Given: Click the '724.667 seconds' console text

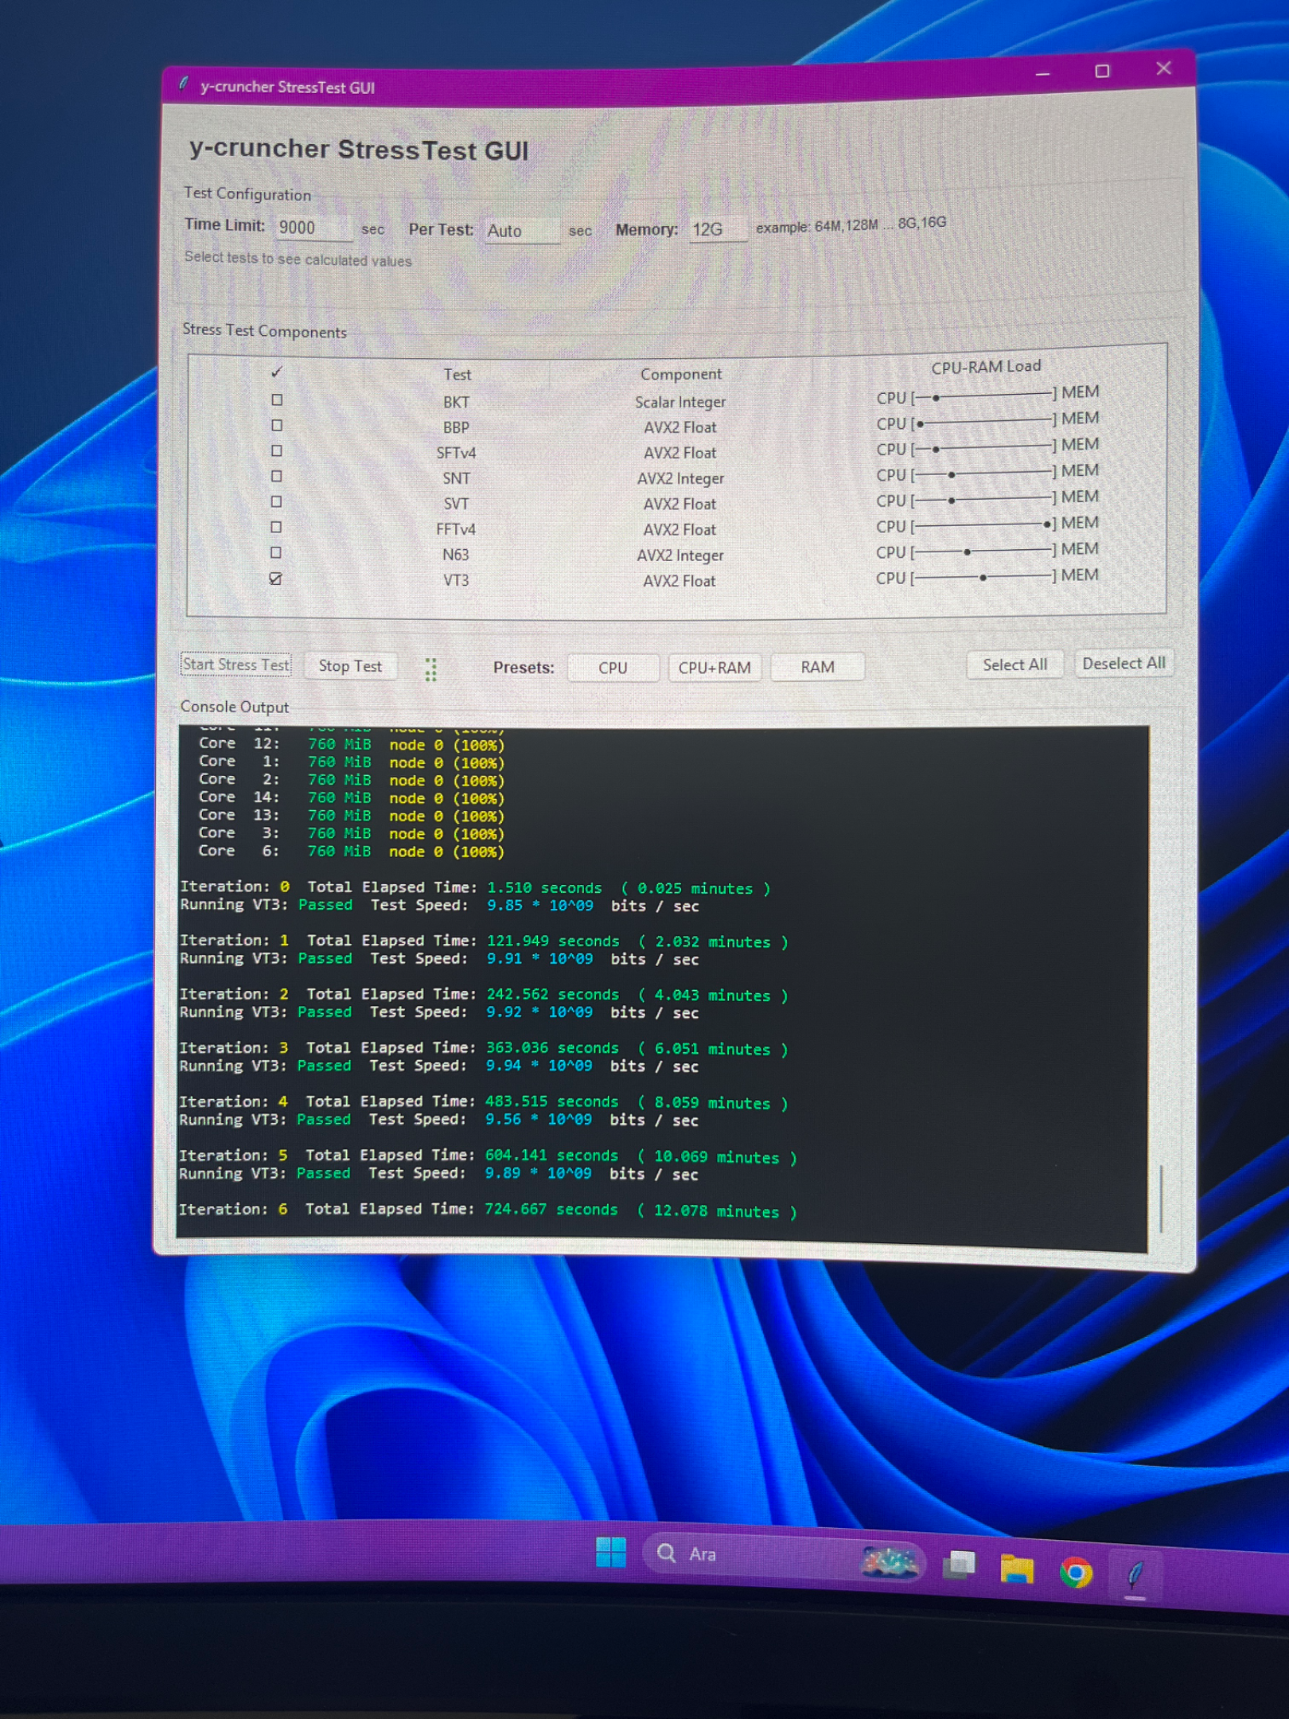Looking at the screenshot, I should tap(551, 1210).
